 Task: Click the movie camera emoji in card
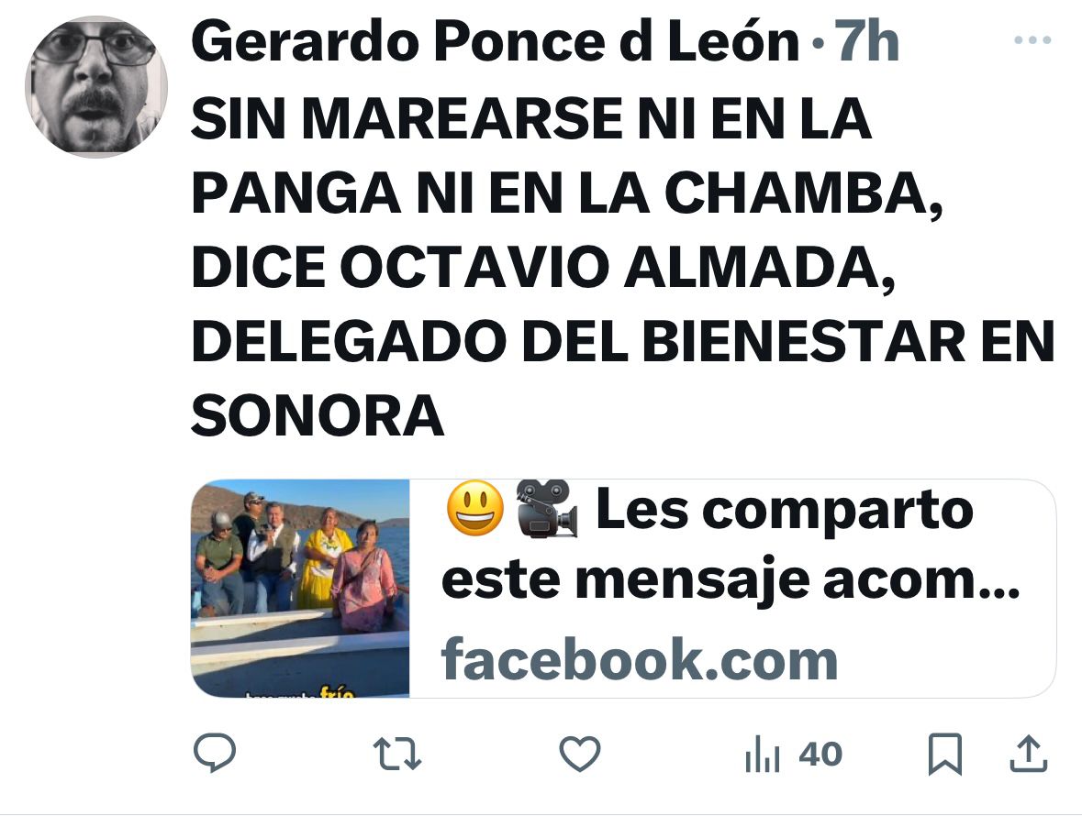tap(547, 509)
